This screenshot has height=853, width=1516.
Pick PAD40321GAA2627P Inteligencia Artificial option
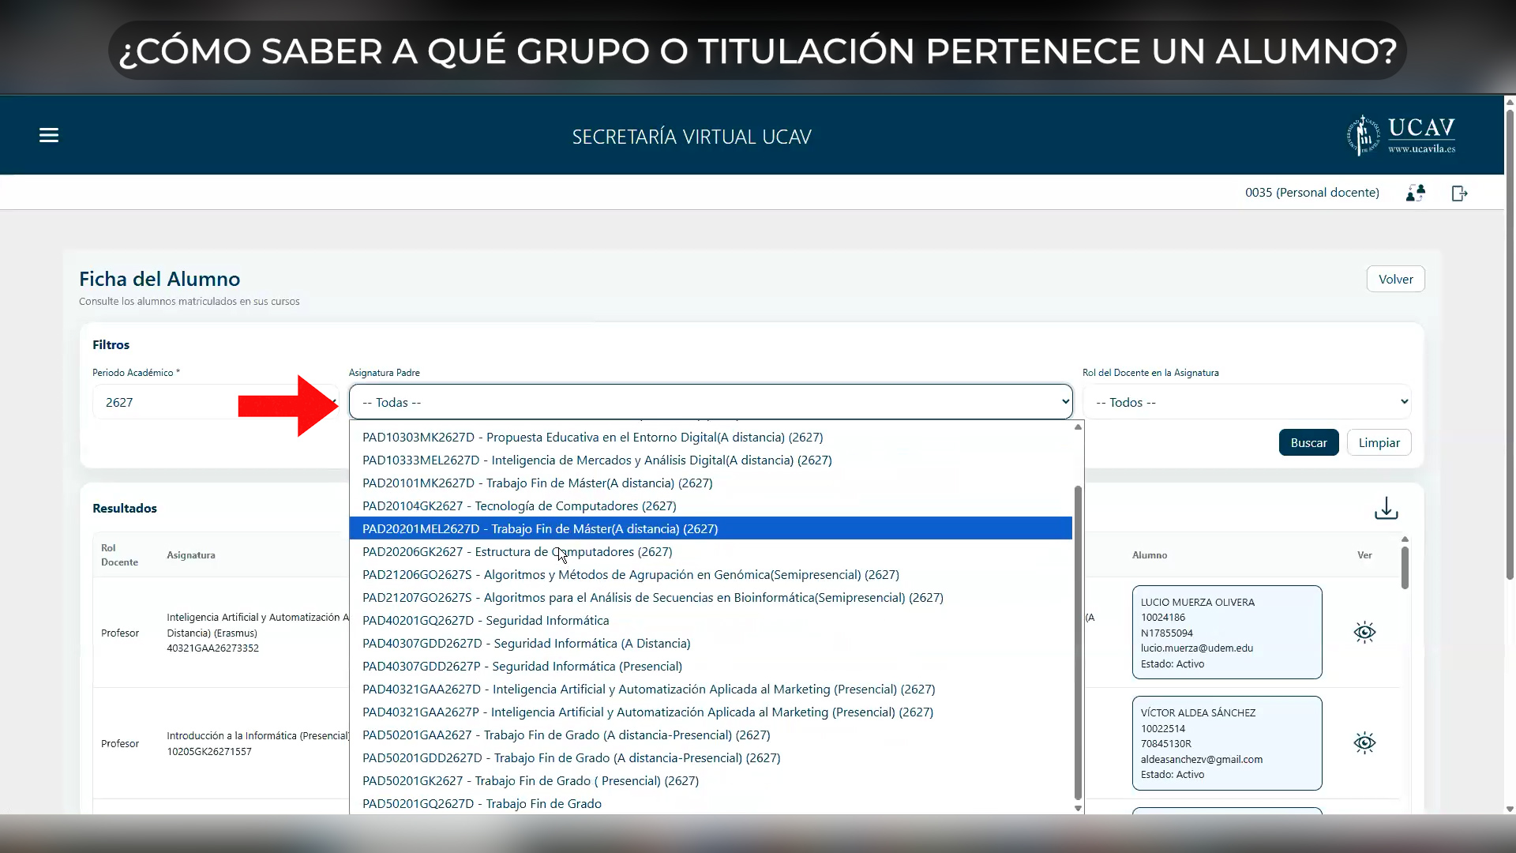711,712
